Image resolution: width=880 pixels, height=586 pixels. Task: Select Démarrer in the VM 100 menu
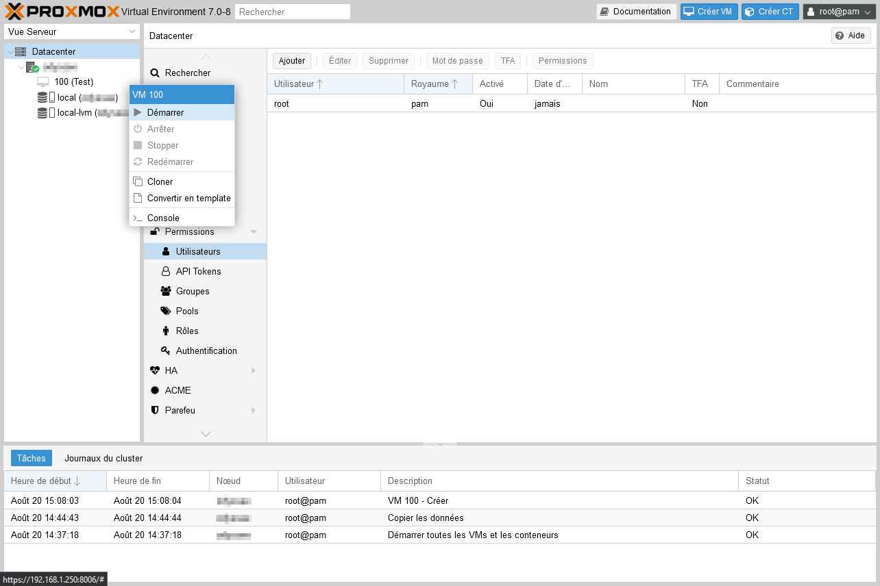[x=165, y=112]
